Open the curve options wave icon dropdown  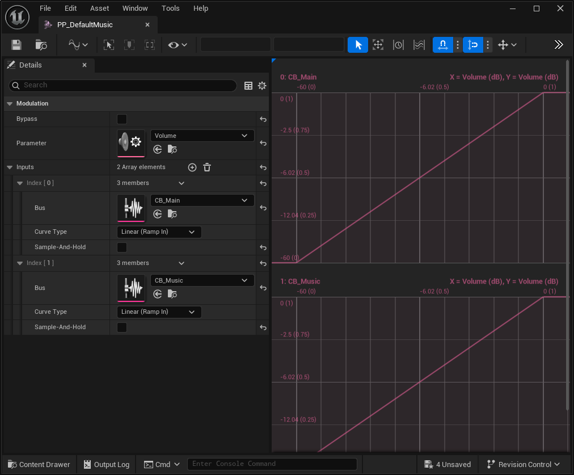coord(78,45)
